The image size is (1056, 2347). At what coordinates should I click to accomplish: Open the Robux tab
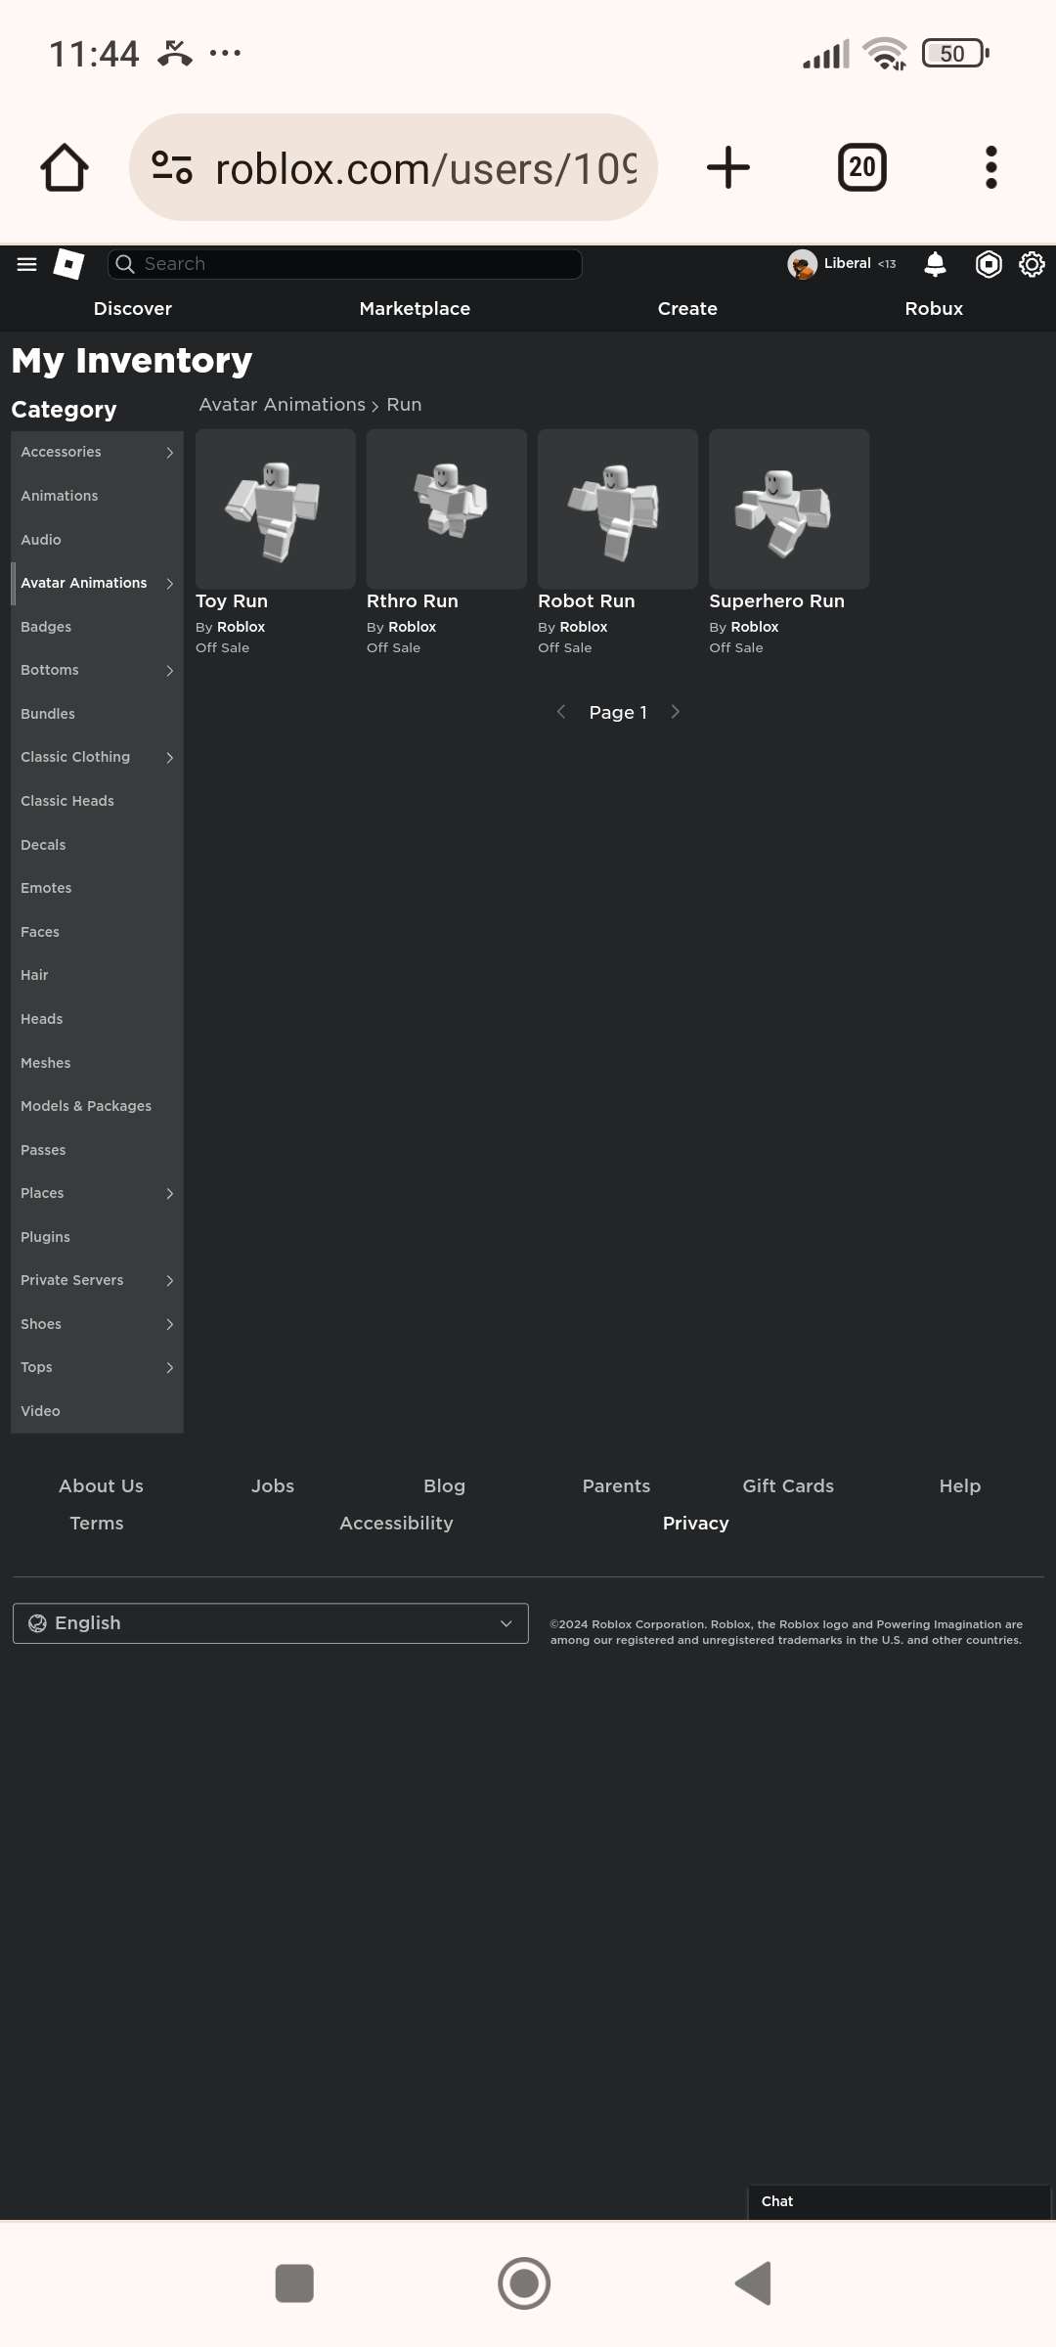click(x=934, y=309)
